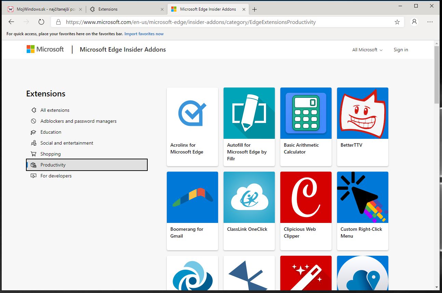
Task: Open the cloud location pin extension tile
Action: pos(363,273)
